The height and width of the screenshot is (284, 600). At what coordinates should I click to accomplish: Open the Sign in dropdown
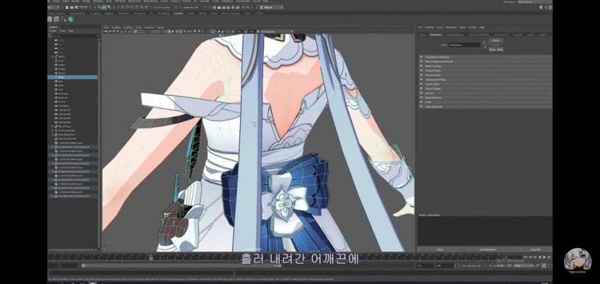point(270,7)
